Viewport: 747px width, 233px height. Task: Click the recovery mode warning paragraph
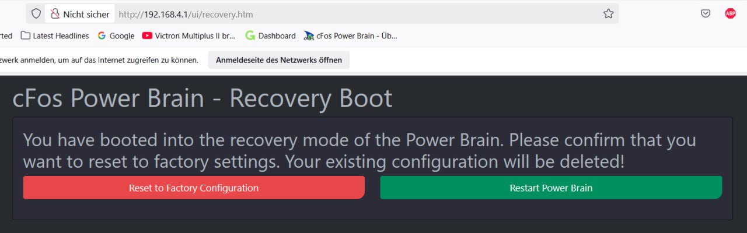pyautogui.click(x=359, y=150)
